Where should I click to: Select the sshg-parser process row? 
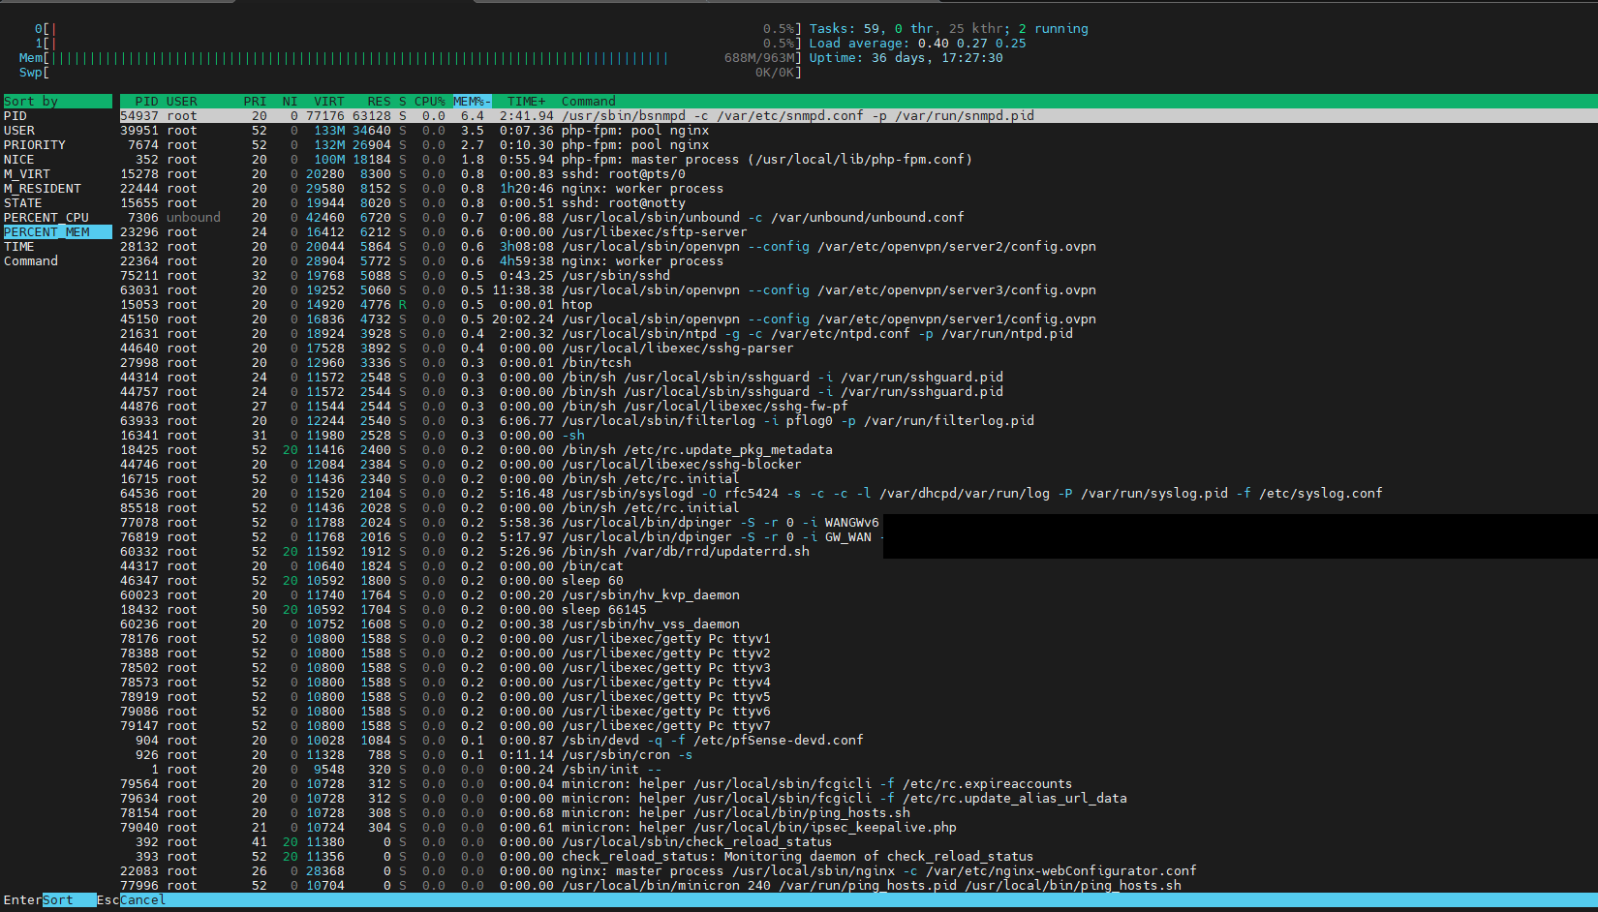tap(858, 349)
